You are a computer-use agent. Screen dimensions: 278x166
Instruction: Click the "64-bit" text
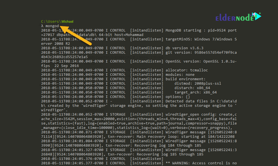pyautogui.click(x=105, y=35)
